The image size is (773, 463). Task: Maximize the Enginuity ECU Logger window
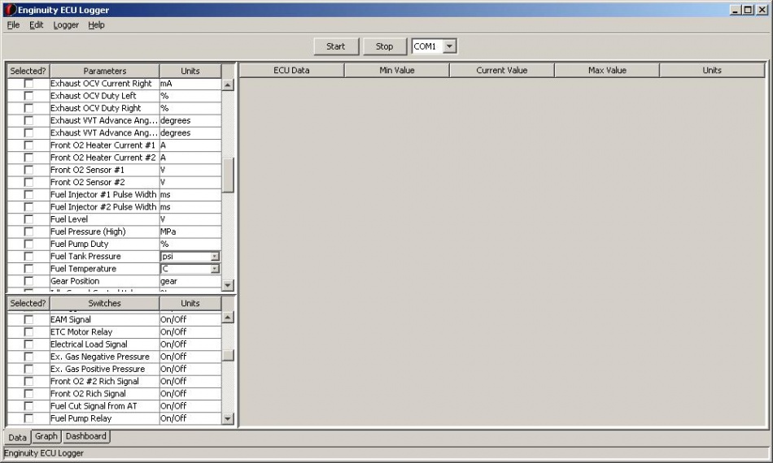(749, 10)
